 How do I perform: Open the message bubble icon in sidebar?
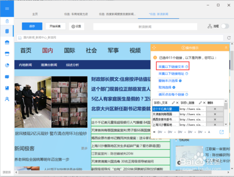[7, 77]
